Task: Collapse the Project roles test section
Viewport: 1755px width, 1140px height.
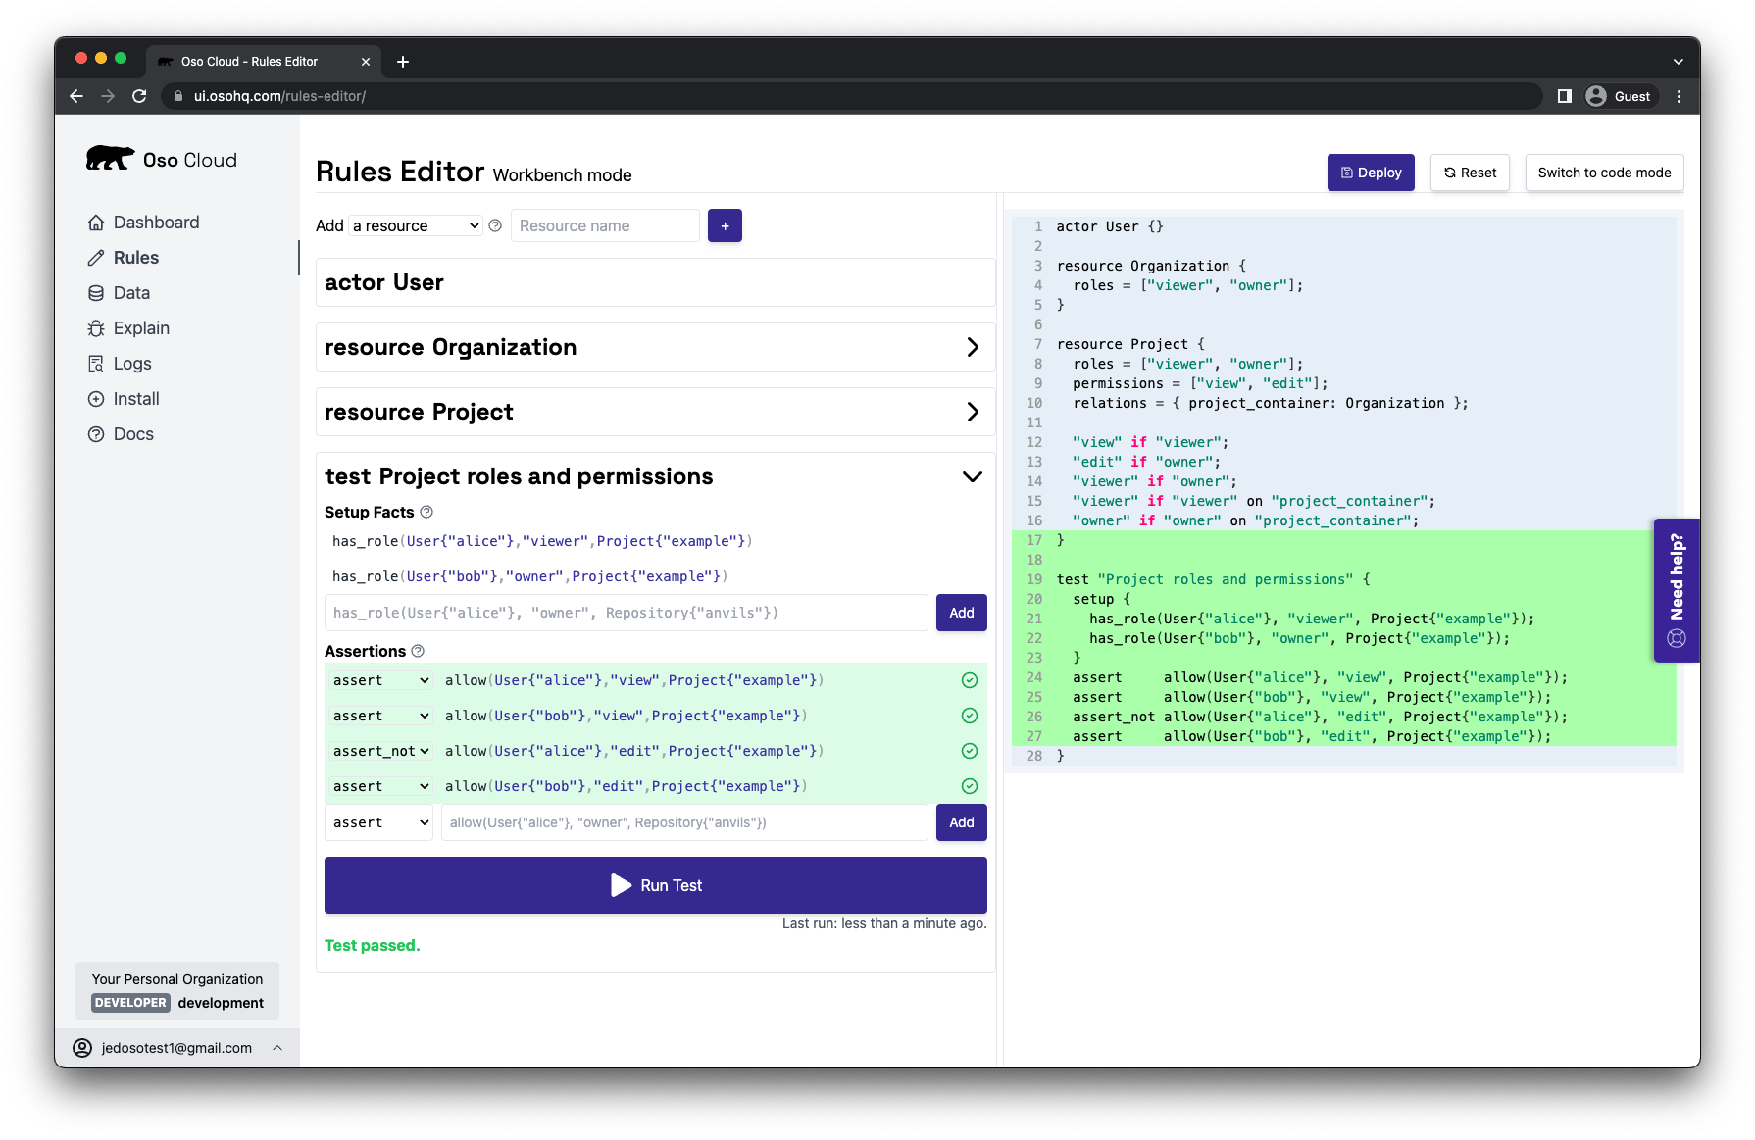Action: 972,476
